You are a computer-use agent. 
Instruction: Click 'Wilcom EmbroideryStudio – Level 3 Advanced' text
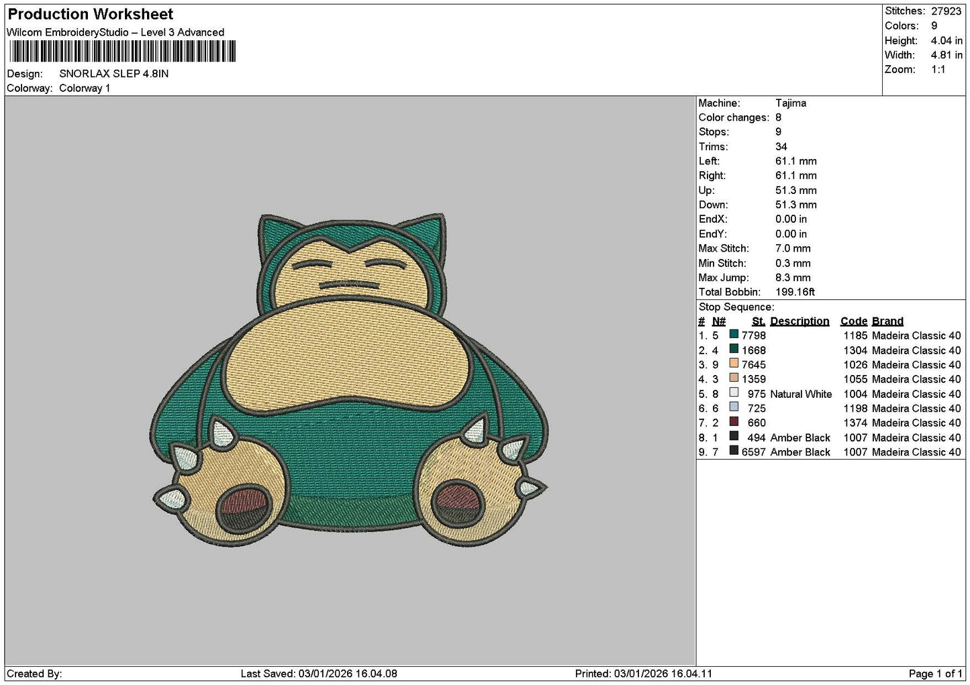click(115, 32)
